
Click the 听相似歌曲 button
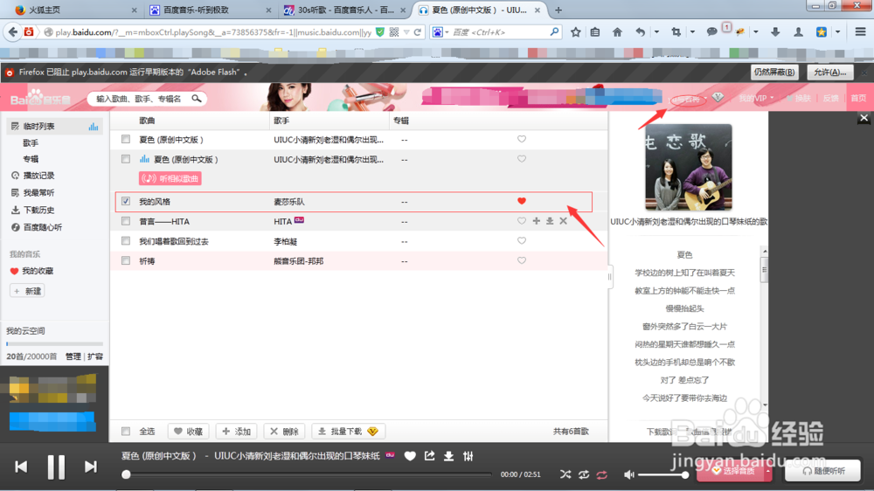click(170, 179)
